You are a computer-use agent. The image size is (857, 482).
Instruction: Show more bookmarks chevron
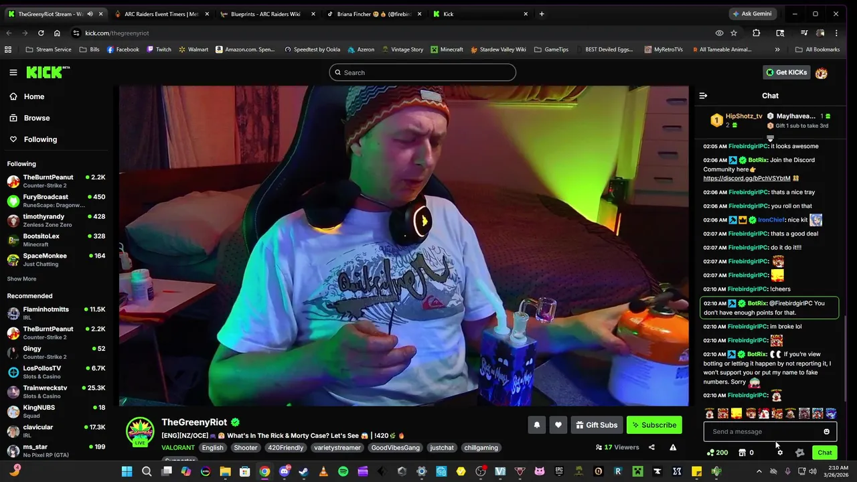pos(777,50)
